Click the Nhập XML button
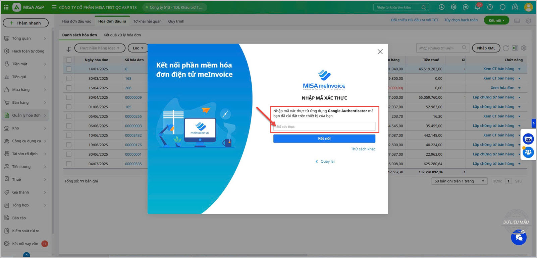 (486, 48)
